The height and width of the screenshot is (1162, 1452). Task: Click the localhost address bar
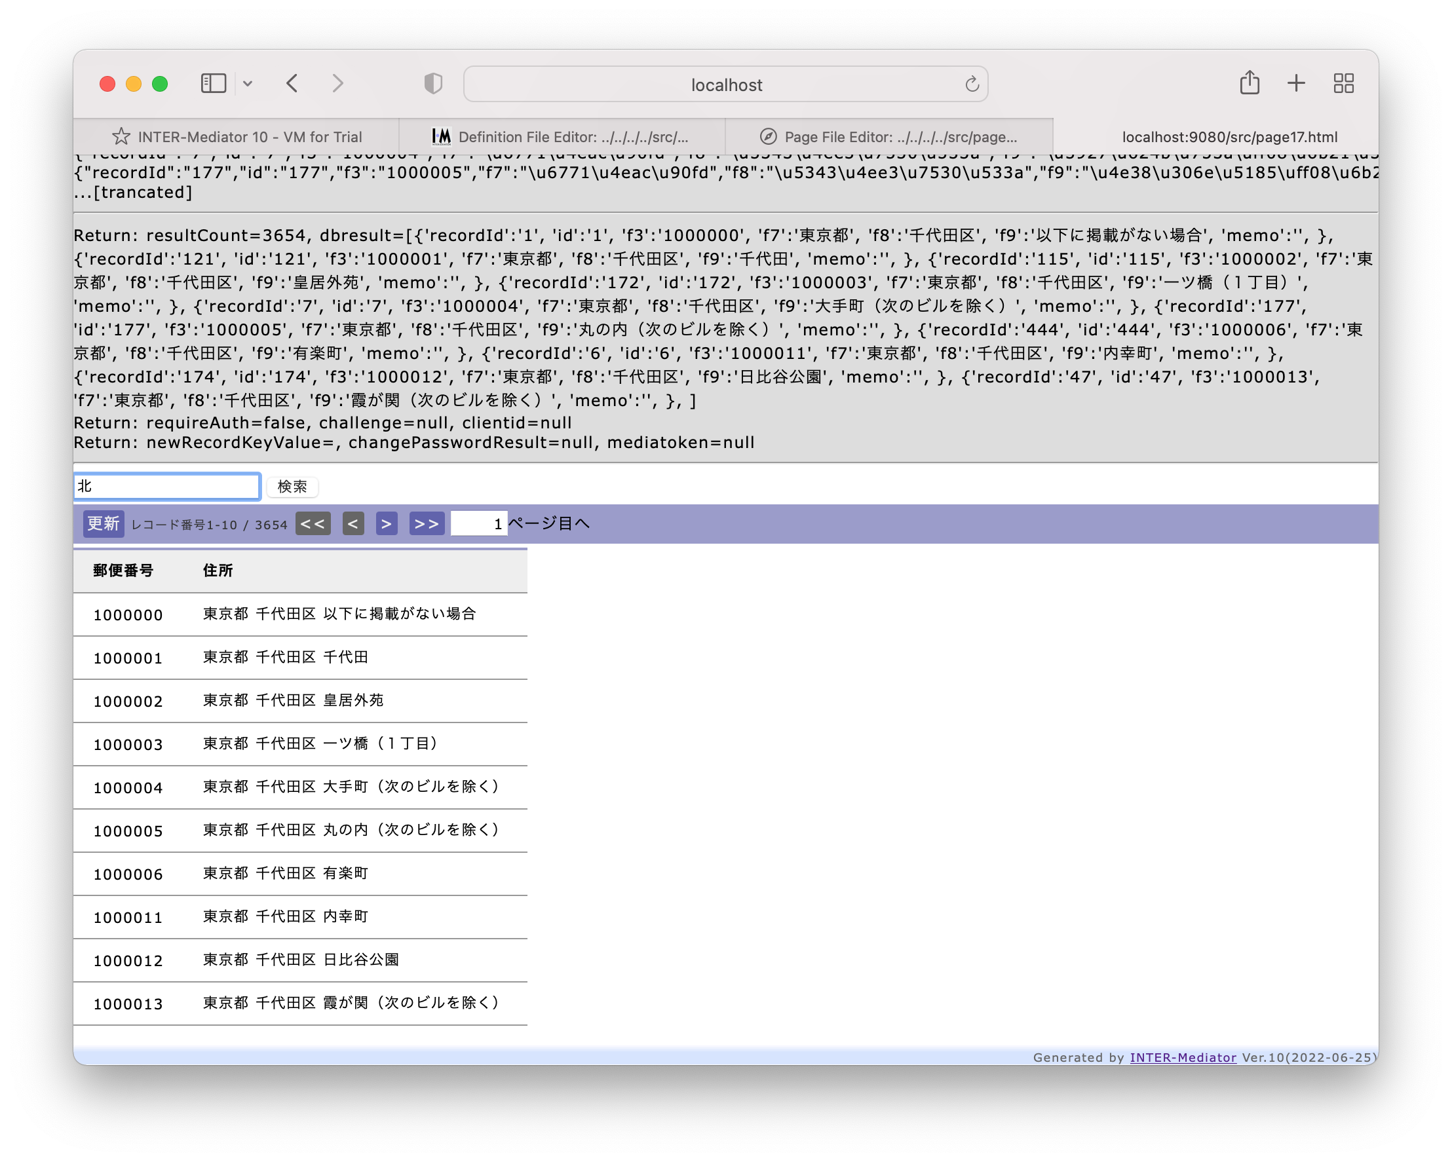pyautogui.click(x=726, y=84)
